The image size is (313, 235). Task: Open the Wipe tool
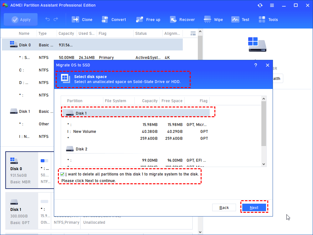tap(213, 19)
